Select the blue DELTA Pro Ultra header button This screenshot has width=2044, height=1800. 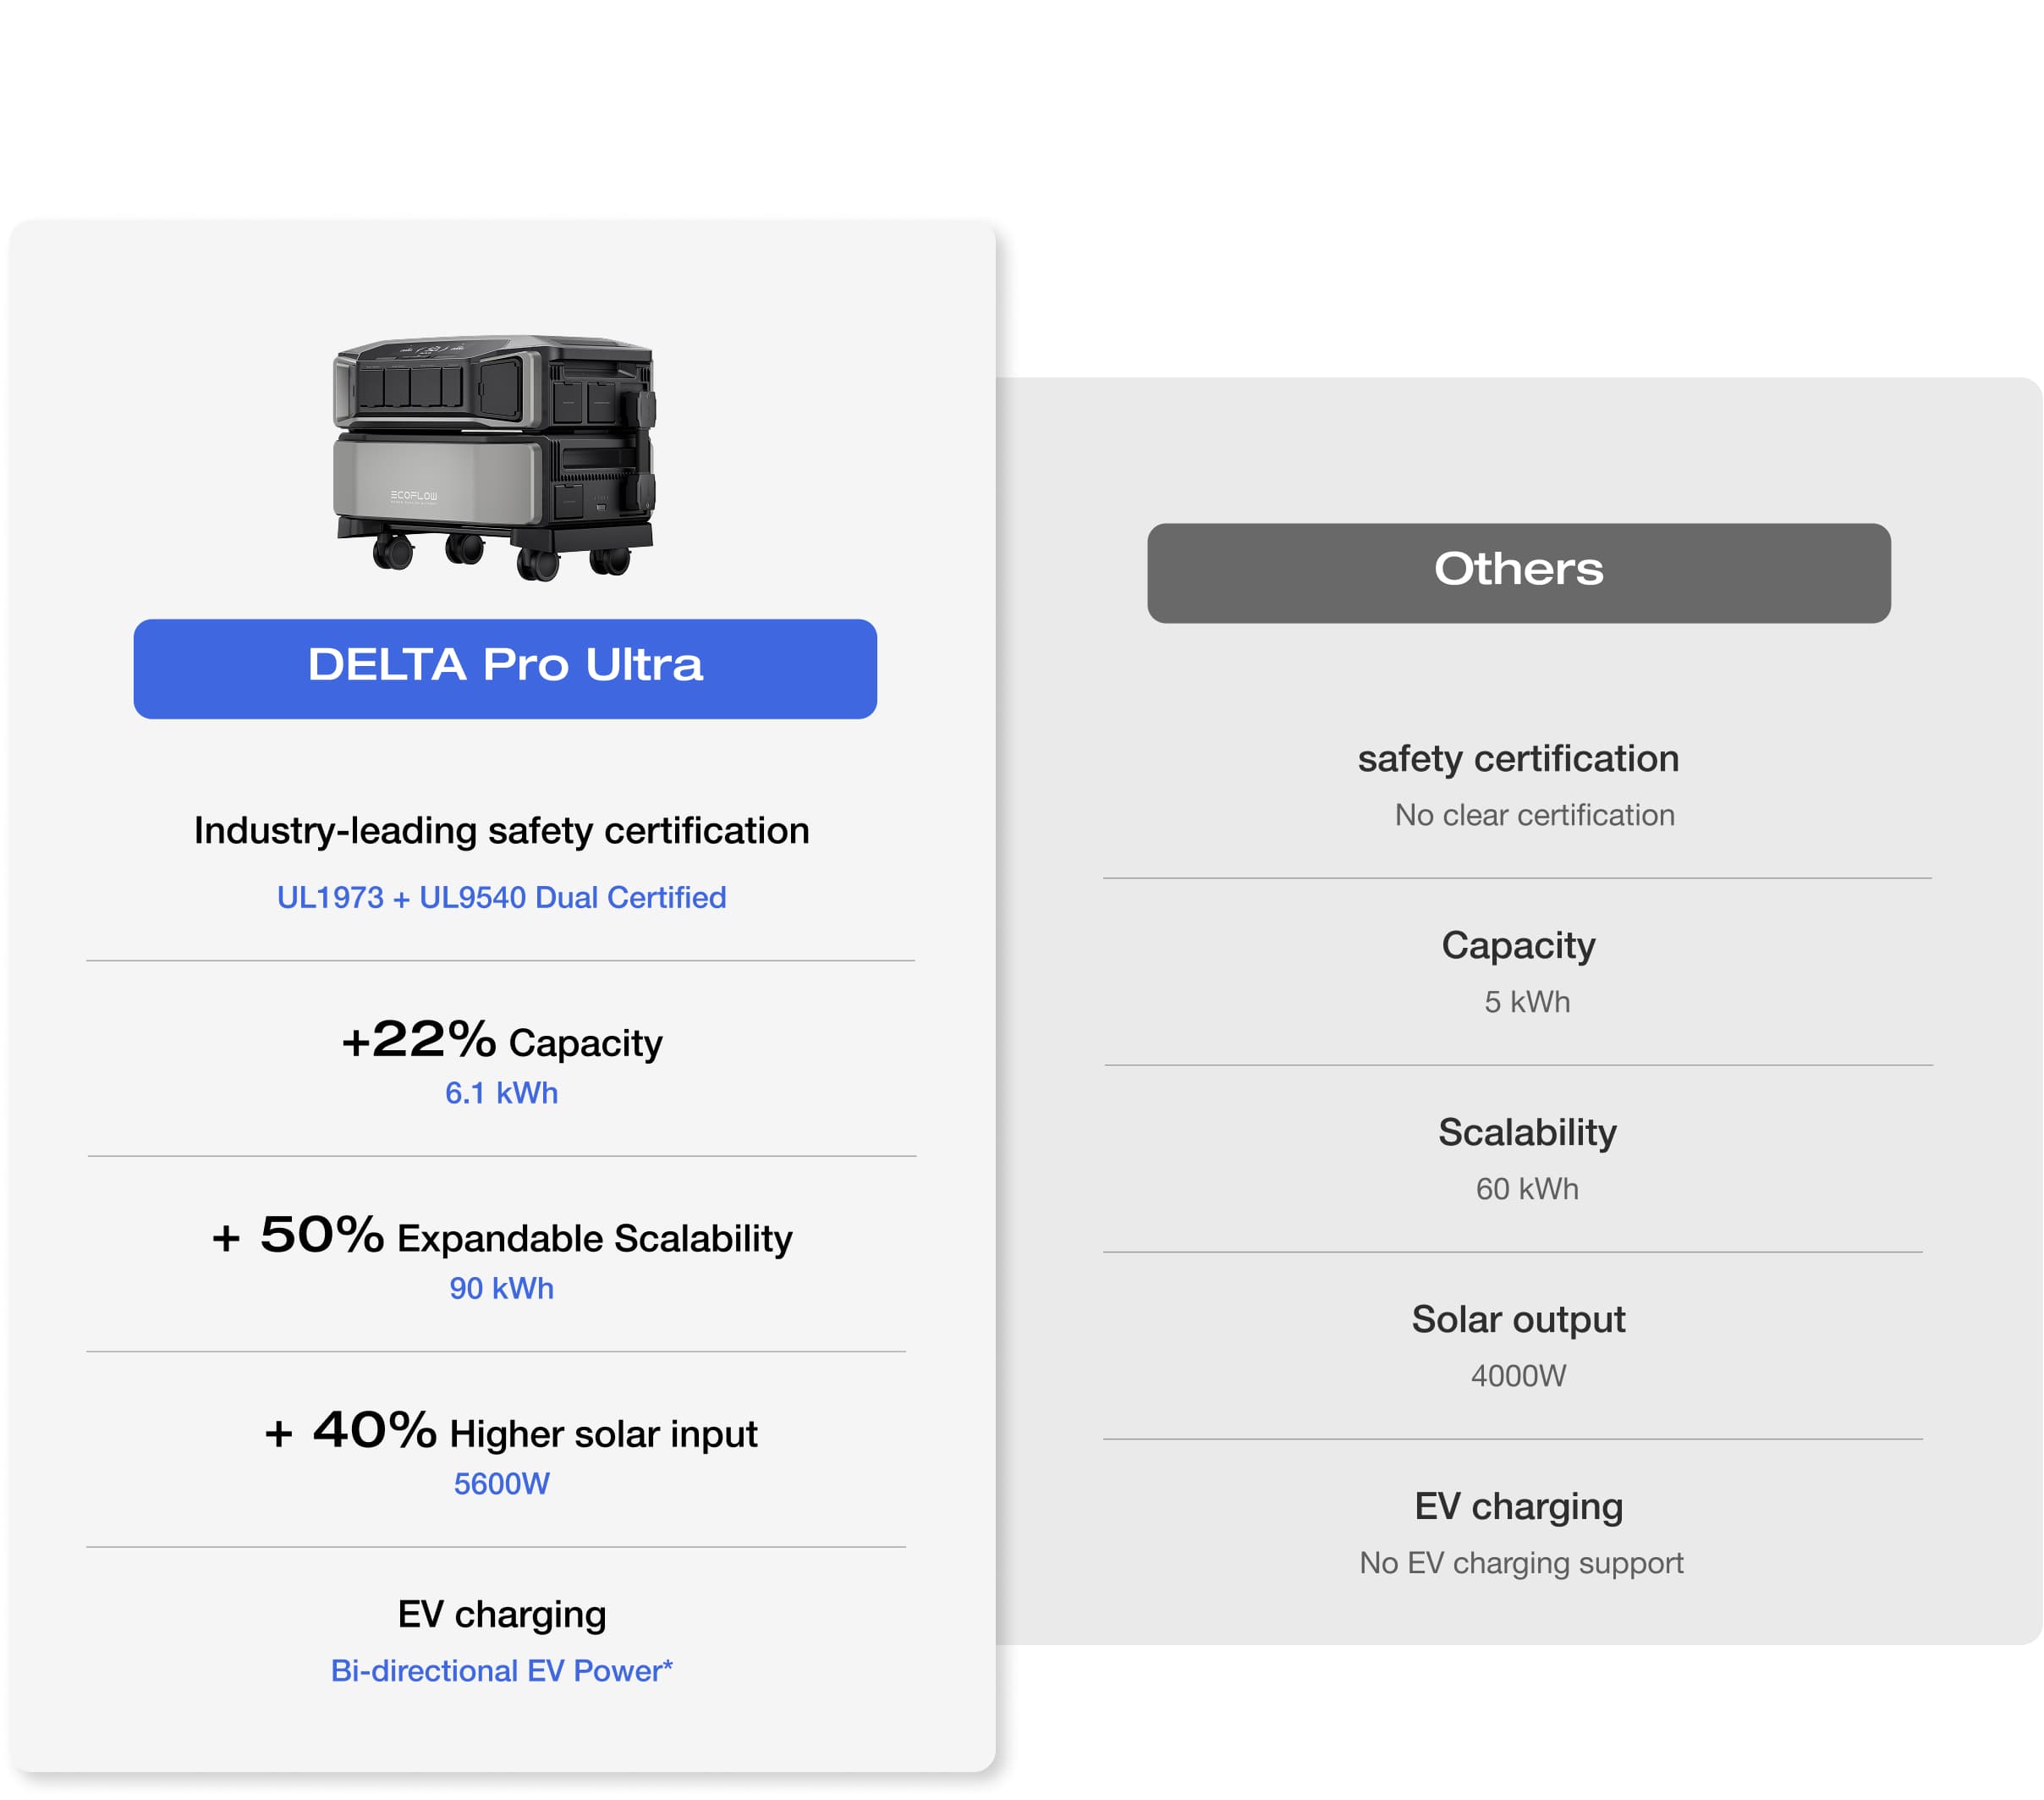pos(505,669)
